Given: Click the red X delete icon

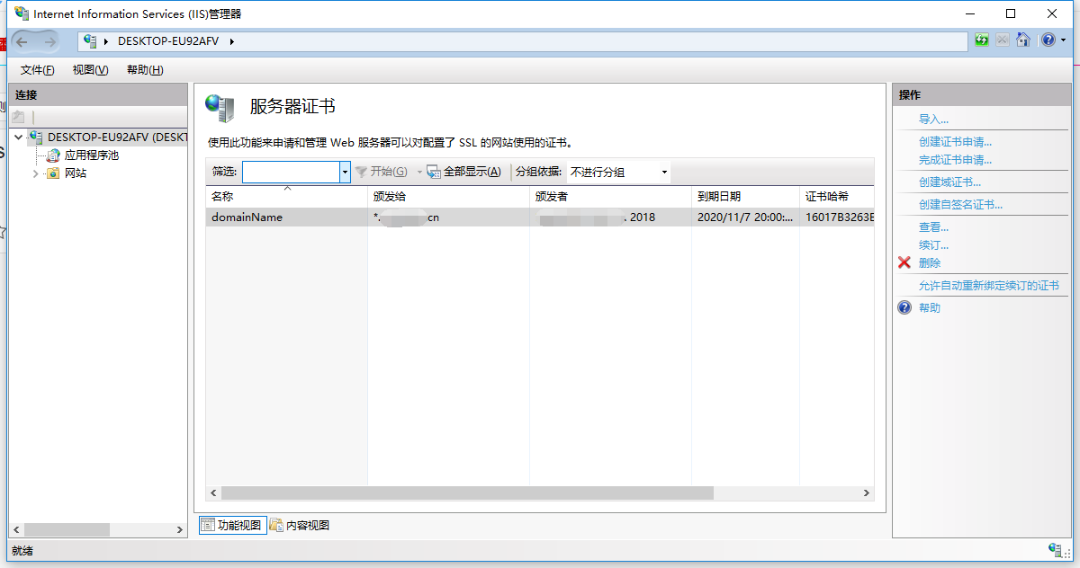Looking at the screenshot, I should click(x=904, y=263).
